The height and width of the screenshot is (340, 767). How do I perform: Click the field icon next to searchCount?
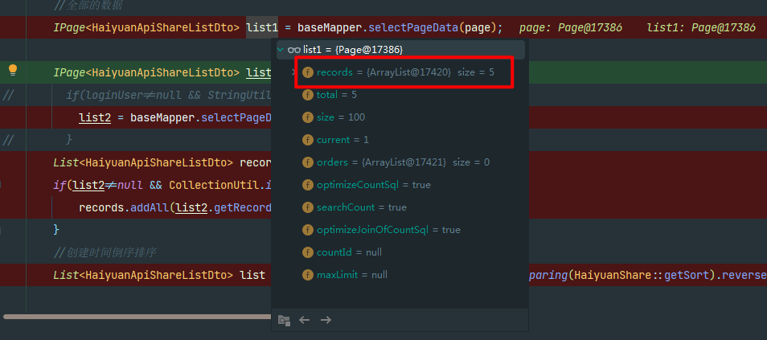click(x=307, y=207)
